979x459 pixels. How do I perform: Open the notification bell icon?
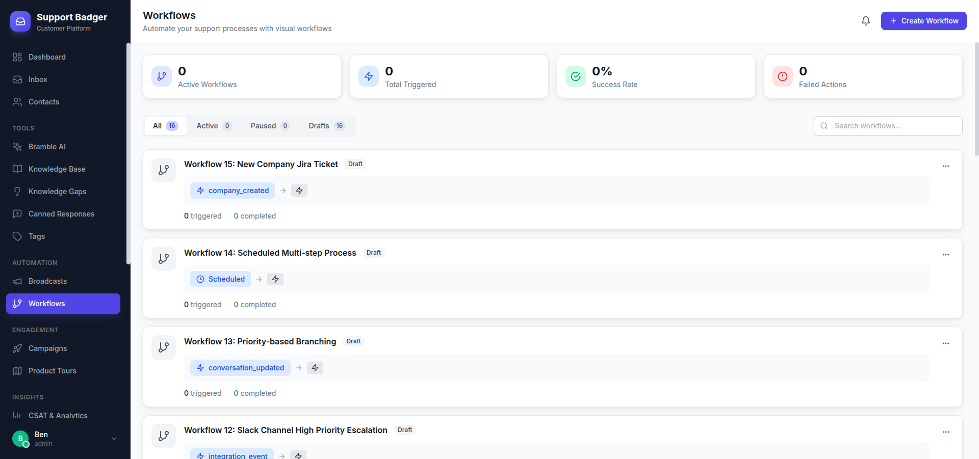tap(865, 21)
